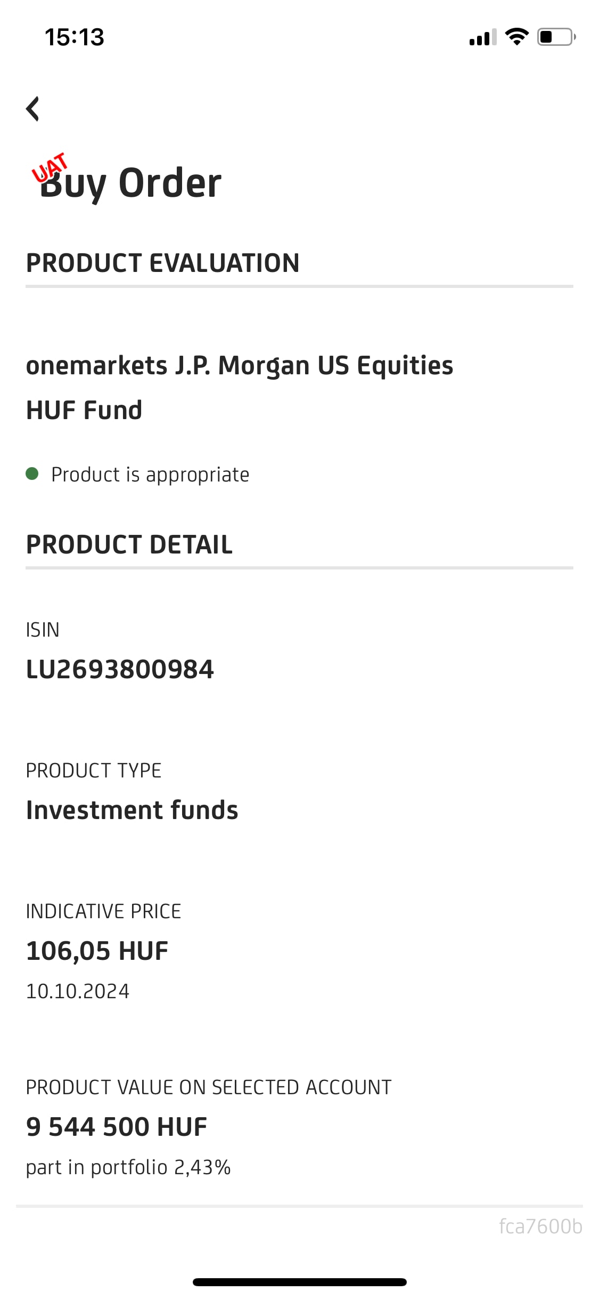The height and width of the screenshot is (1299, 599).
Task: Tap the indicative price 106,05 HUF
Action: (97, 951)
